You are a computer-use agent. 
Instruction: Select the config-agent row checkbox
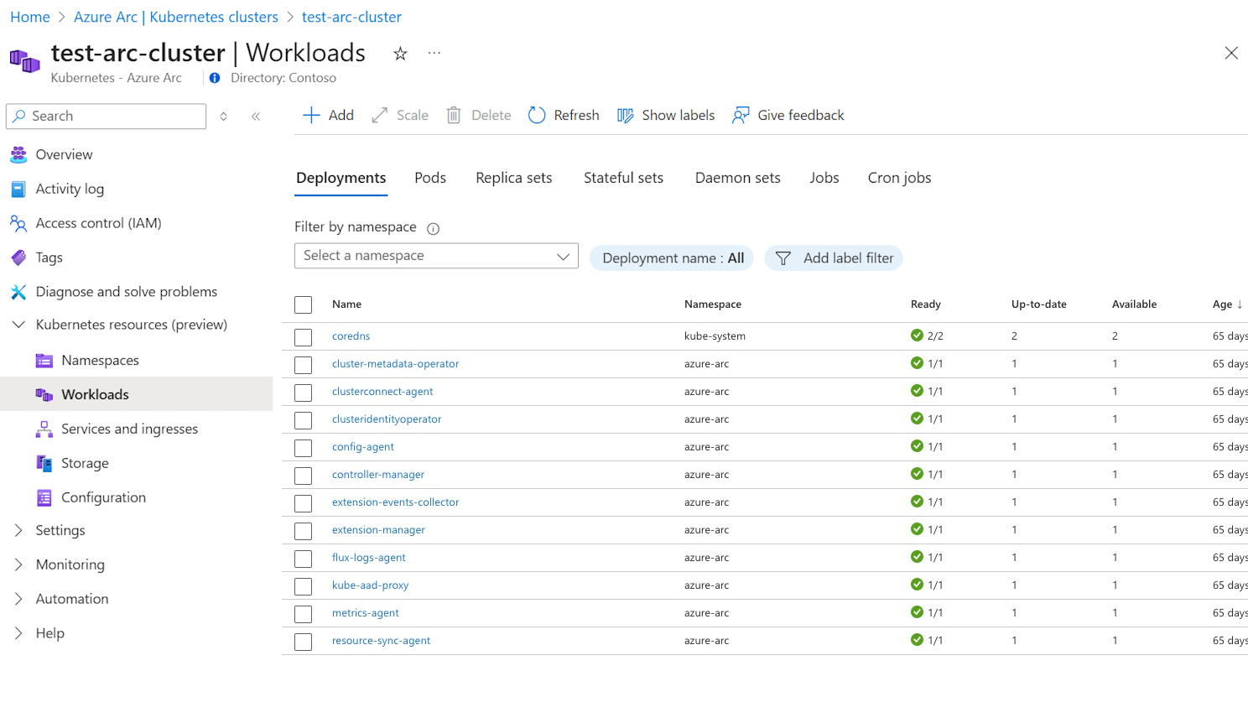[x=303, y=447]
